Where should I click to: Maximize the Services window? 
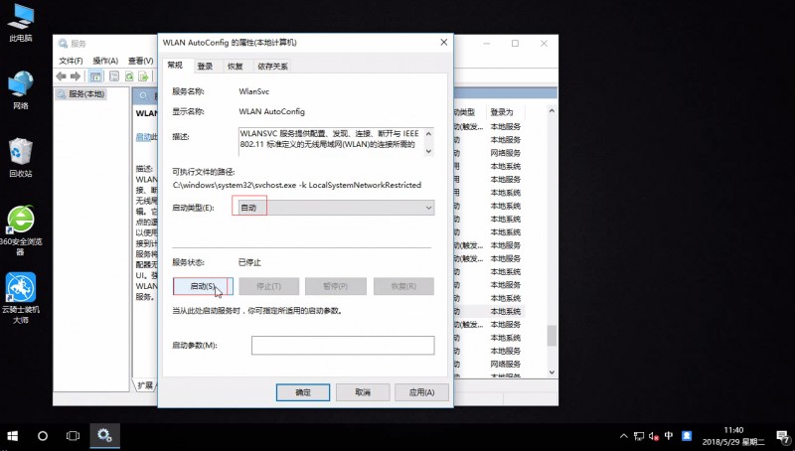click(x=515, y=44)
